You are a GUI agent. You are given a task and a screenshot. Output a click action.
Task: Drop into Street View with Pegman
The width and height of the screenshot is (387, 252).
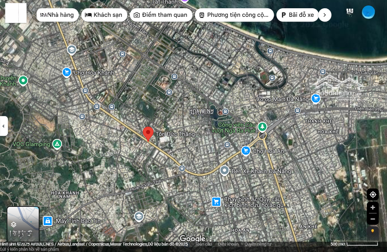373,231
